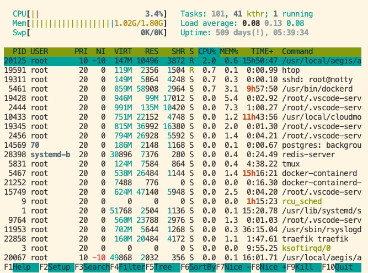Viewport: 368px width, 273px height.
Task: Click user systemd-b in PID 28398 row
Action: 50,154
